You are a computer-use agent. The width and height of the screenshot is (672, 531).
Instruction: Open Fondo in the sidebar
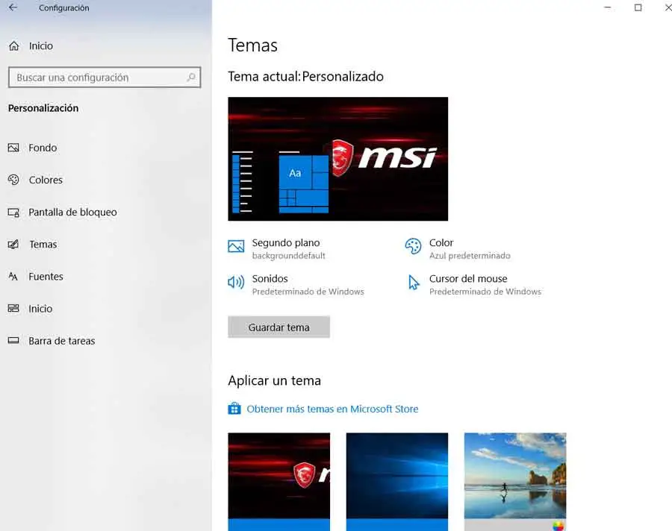pos(43,148)
